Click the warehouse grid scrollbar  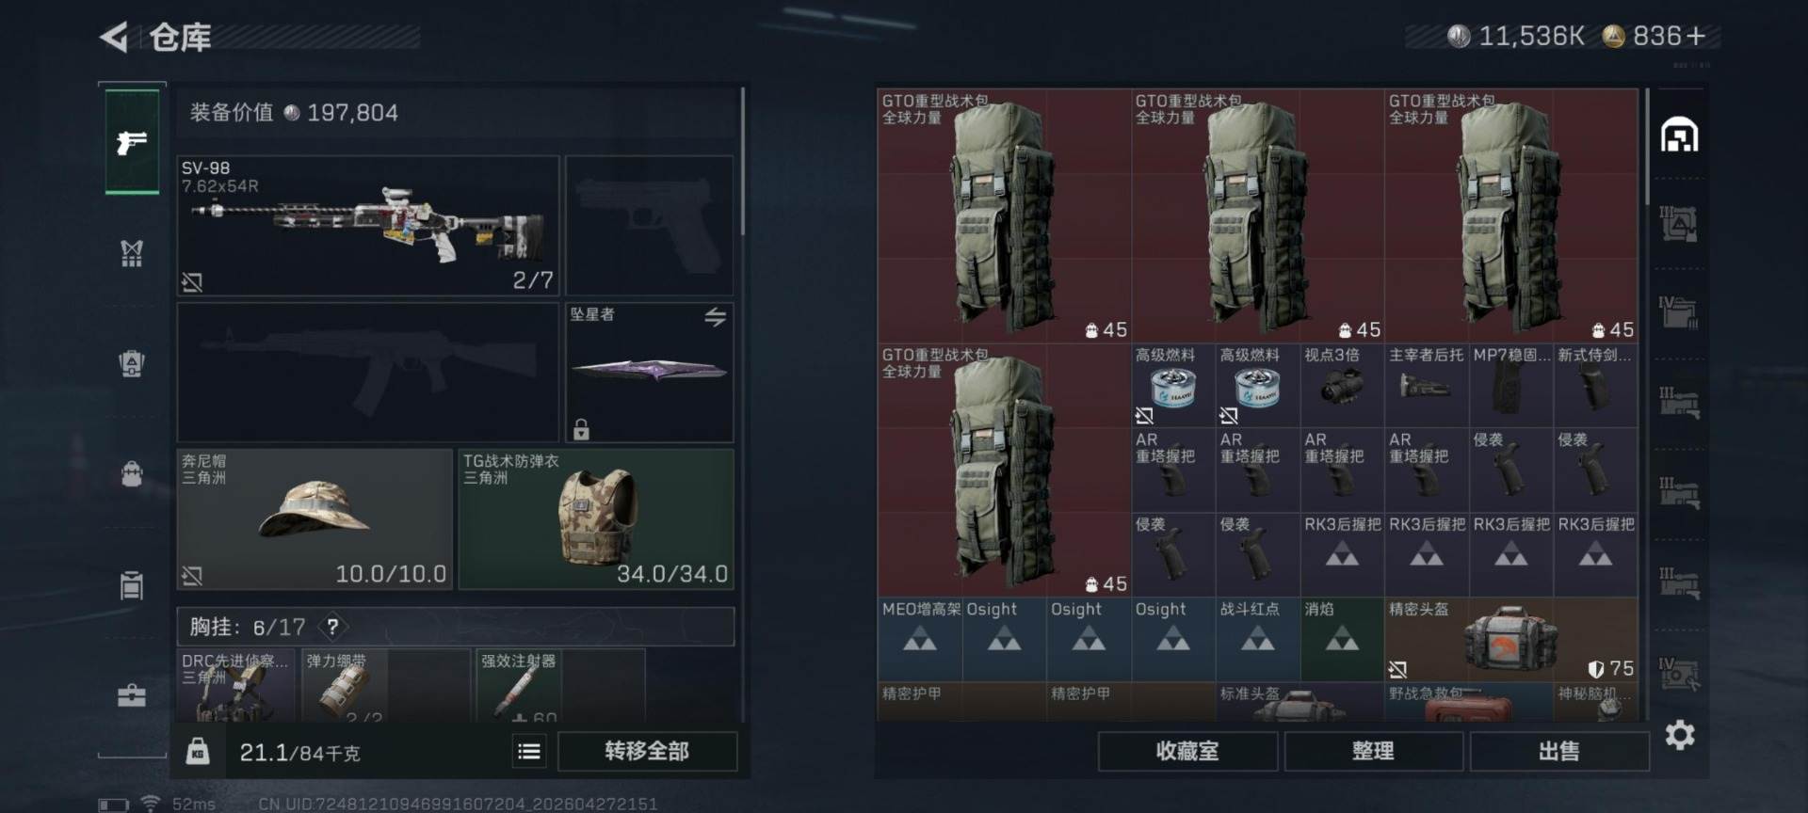pos(1647,146)
